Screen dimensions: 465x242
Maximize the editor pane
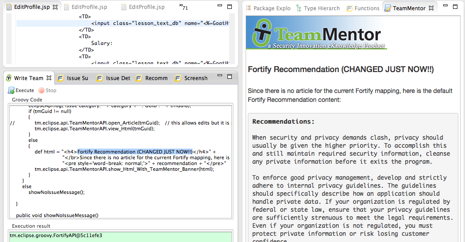click(x=230, y=7)
